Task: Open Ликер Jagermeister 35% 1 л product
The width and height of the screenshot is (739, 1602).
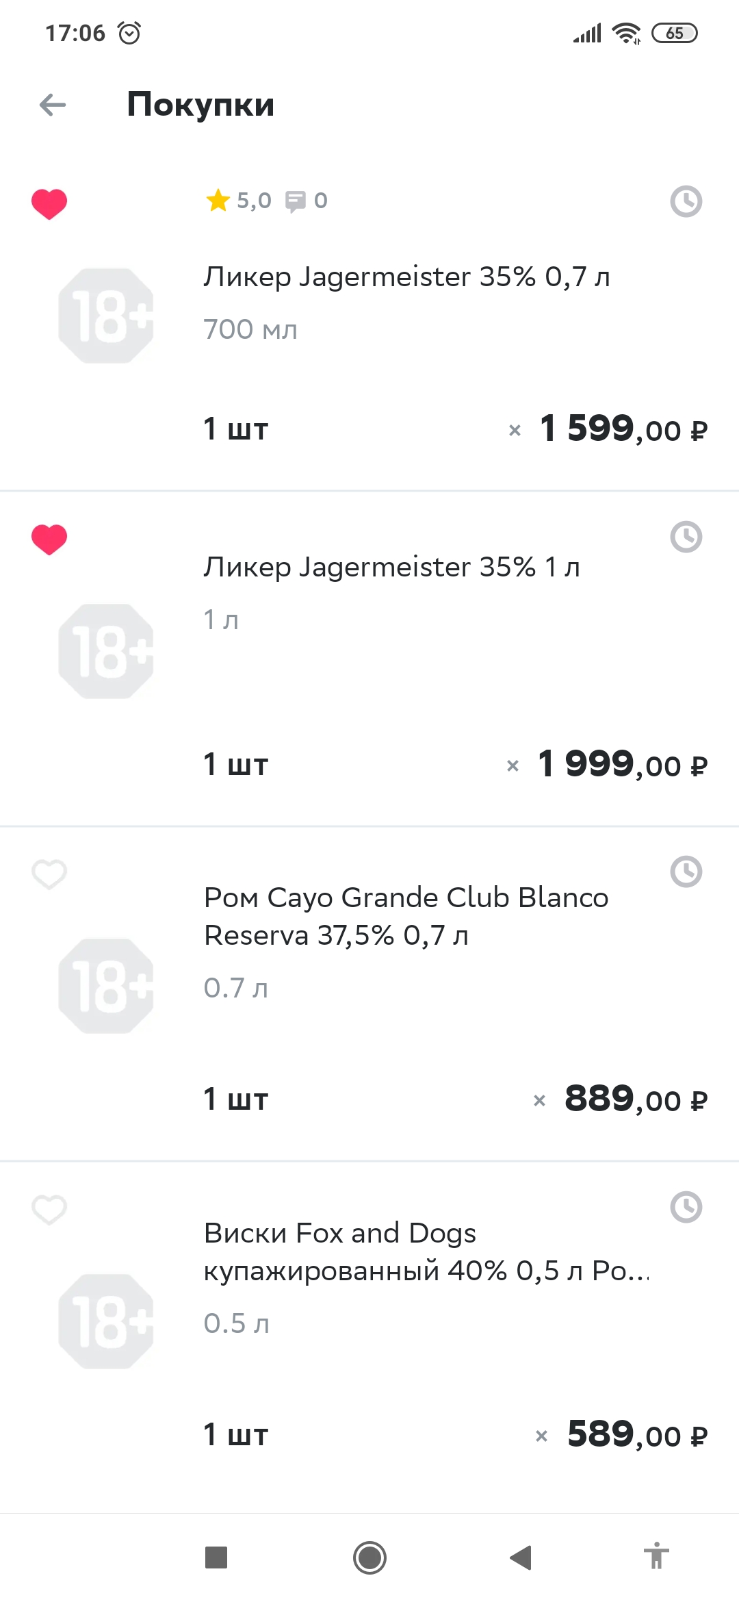Action: click(x=391, y=568)
